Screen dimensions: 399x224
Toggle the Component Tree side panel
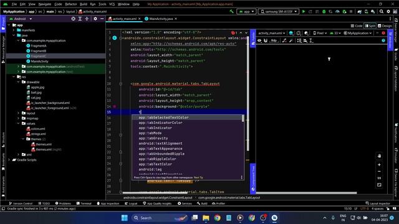[x=253, y=179]
